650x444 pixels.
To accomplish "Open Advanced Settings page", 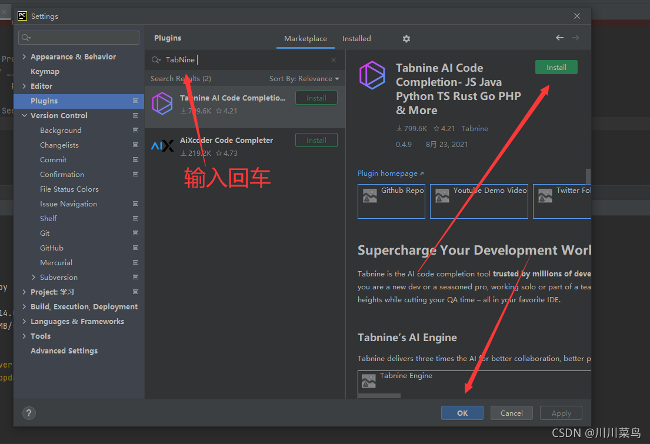I will pyautogui.click(x=64, y=350).
